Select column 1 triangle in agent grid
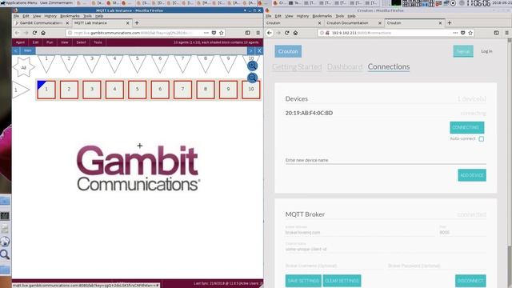The width and height of the screenshot is (512, 288). pyautogui.click(x=46, y=64)
